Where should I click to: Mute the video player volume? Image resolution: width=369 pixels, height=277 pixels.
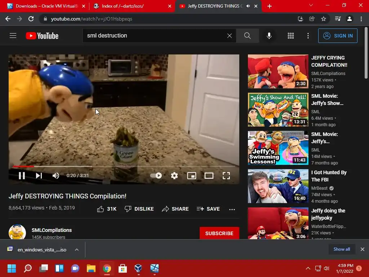[x=56, y=176]
